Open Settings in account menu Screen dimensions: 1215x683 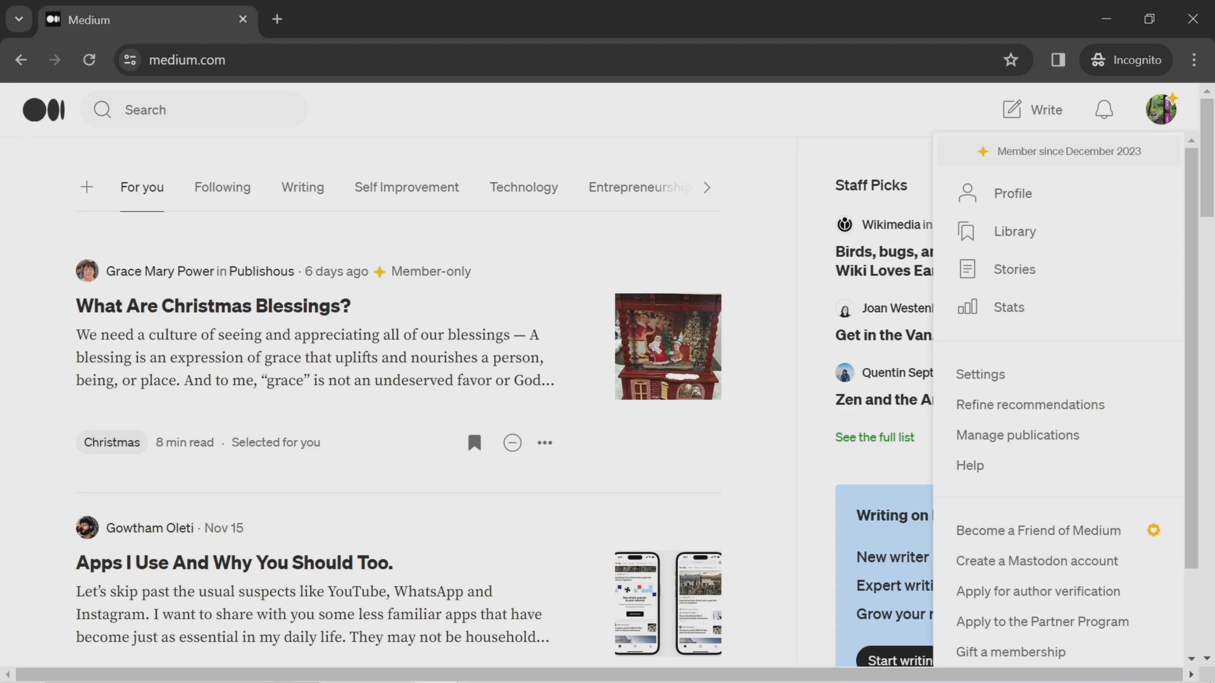click(981, 374)
